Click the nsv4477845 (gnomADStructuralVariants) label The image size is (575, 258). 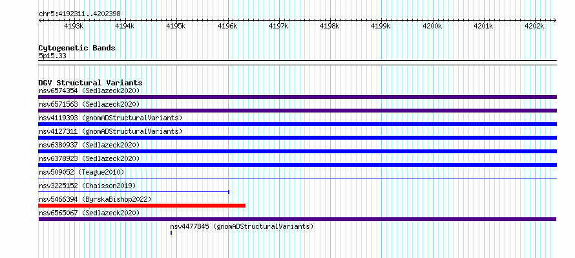tap(242, 226)
